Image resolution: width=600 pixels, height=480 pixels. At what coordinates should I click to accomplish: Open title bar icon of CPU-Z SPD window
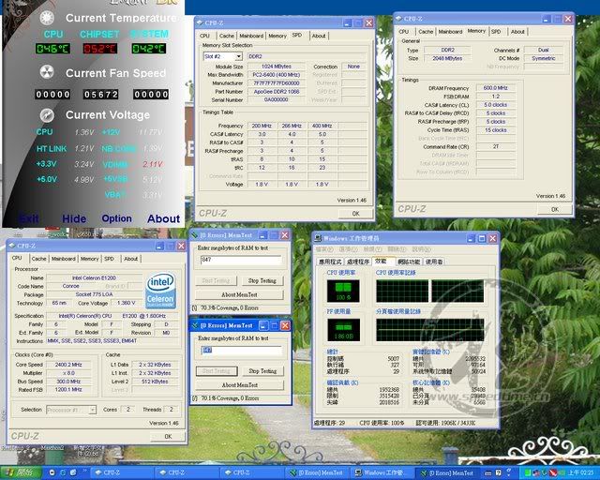coord(200,22)
